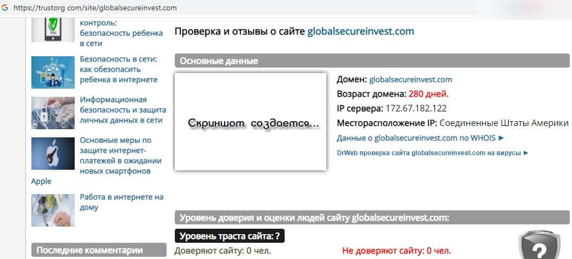Click the 'Скриншот создается...' preview placeholder
Viewport: 572px width, 259px height.
pos(251,122)
